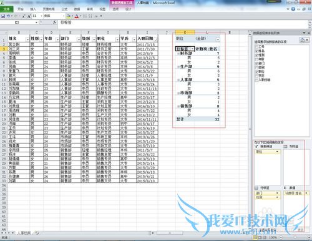Open the 职位 (全部) report filter dropdown

218,39
